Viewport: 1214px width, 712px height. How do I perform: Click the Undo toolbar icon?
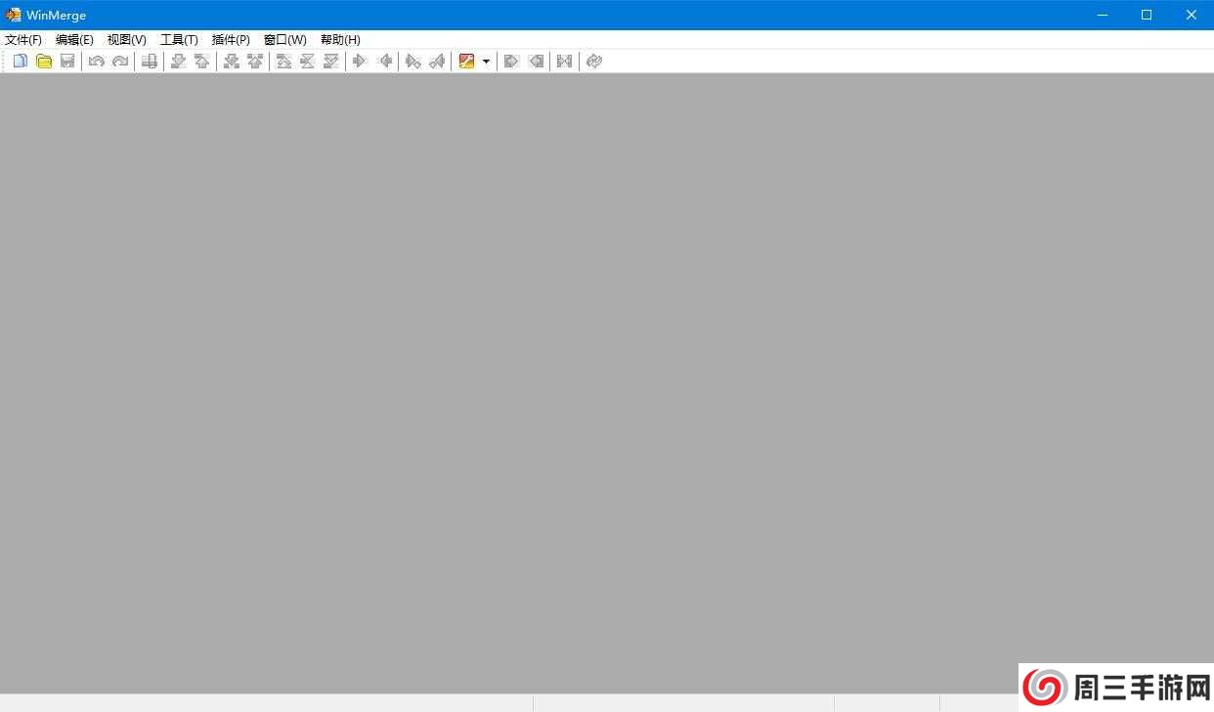point(96,62)
